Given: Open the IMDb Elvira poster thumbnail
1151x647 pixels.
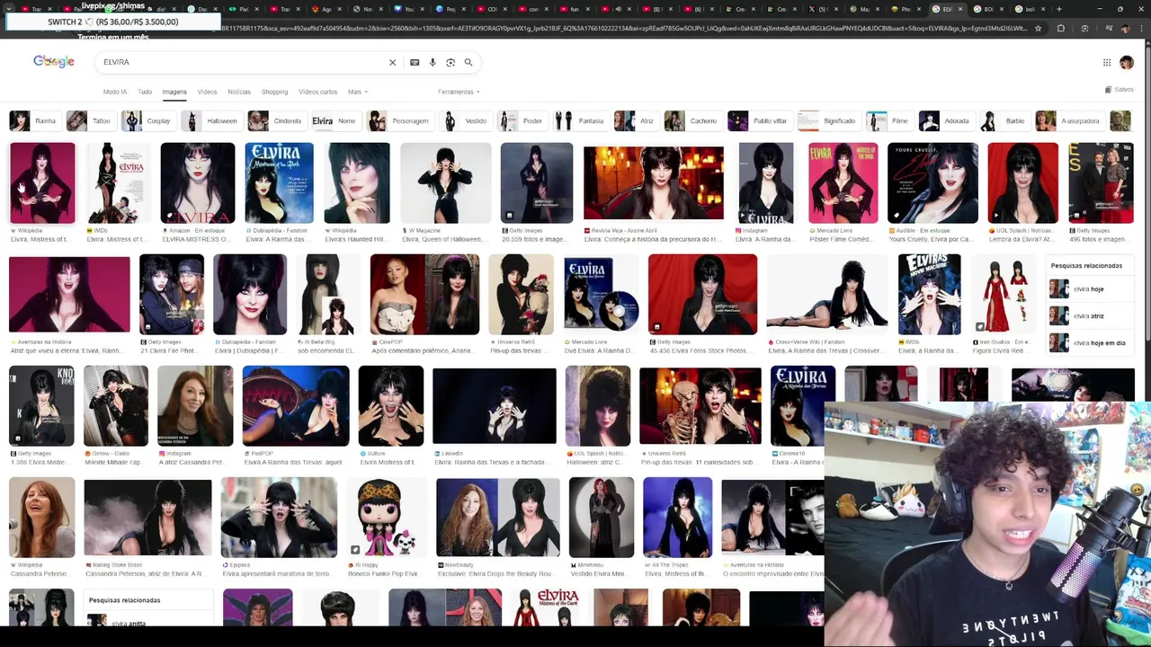Looking at the screenshot, I should [x=117, y=182].
